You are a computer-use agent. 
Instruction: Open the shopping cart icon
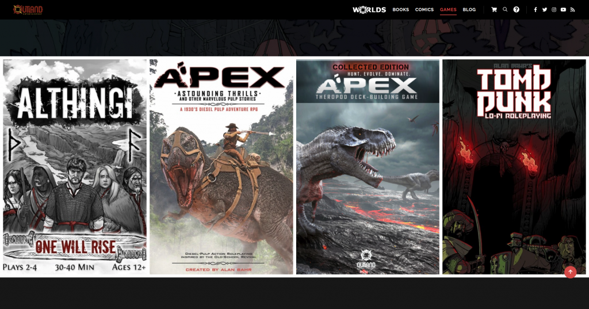coord(494,10)
